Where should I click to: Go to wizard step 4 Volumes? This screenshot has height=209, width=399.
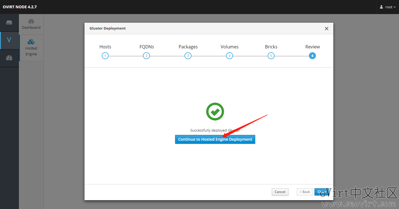coord(229,56)
